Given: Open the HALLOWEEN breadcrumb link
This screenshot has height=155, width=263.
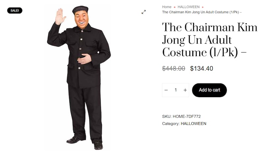Looking at the screenshot, I should pos(188,7).
